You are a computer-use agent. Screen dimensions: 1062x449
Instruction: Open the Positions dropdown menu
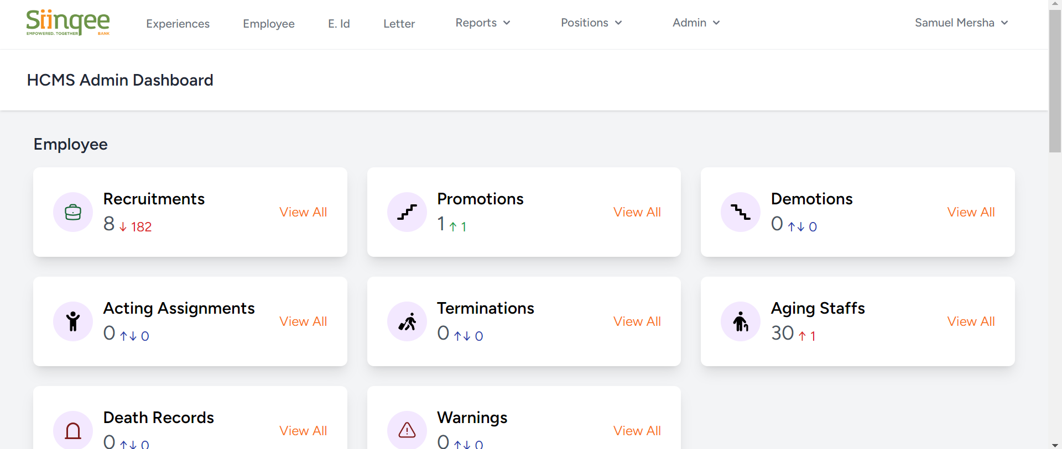(x=591, y=23)
